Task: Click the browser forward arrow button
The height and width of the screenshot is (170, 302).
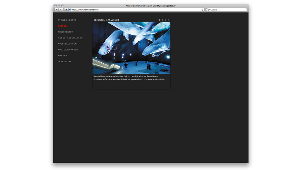Action: pyautogui.click(x=61, y=10)
